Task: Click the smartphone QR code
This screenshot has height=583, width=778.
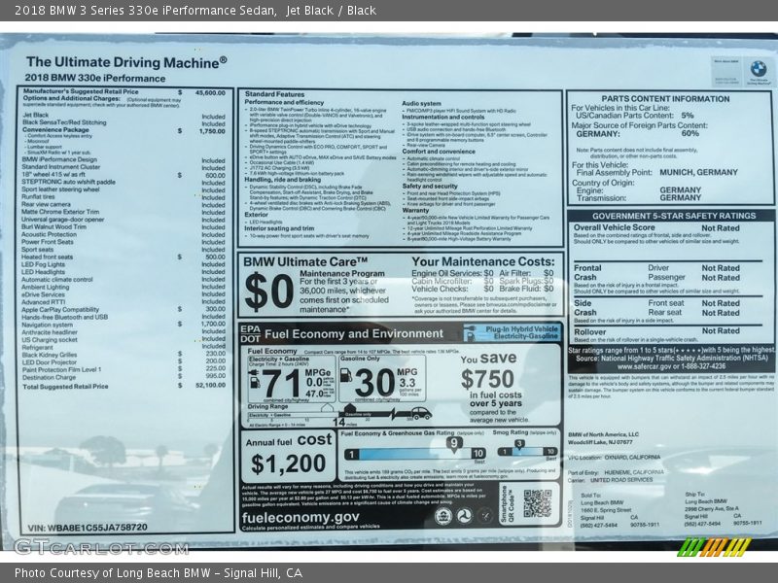Action: click(x=538, y=502)
